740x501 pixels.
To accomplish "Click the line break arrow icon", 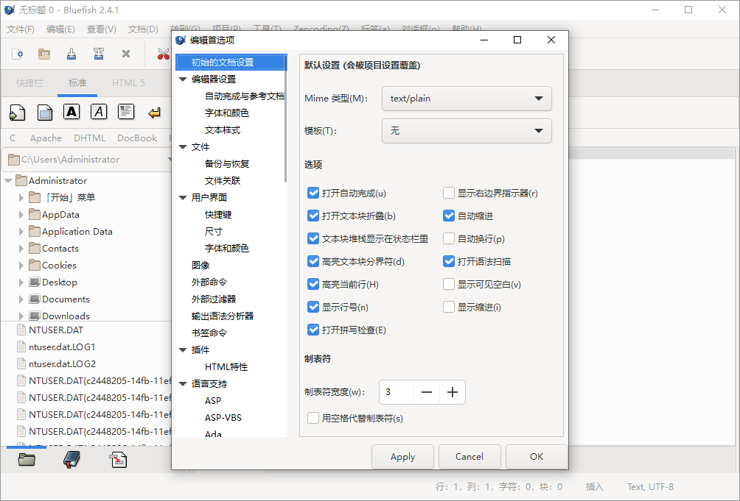I will pos(154,113).
